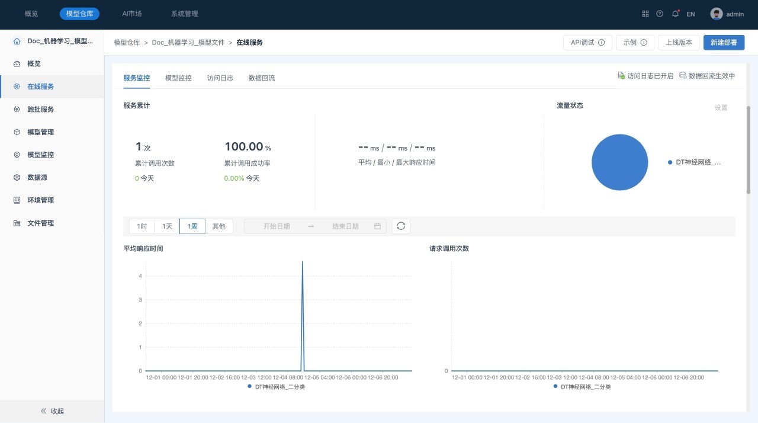
Task: Open the apps grid icon in header
Action: click(x=645, y=14)
